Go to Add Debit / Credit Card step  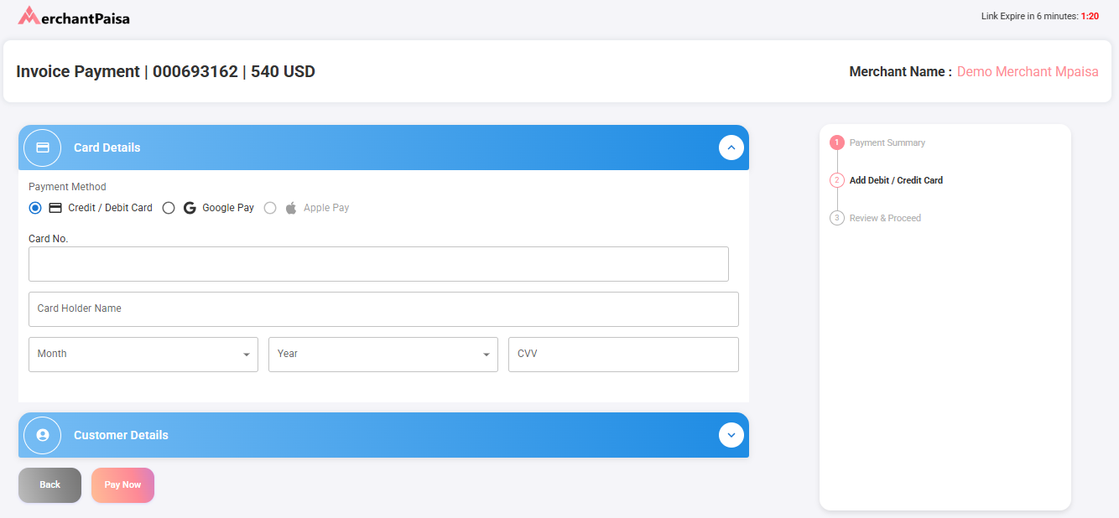click(895, 180)
